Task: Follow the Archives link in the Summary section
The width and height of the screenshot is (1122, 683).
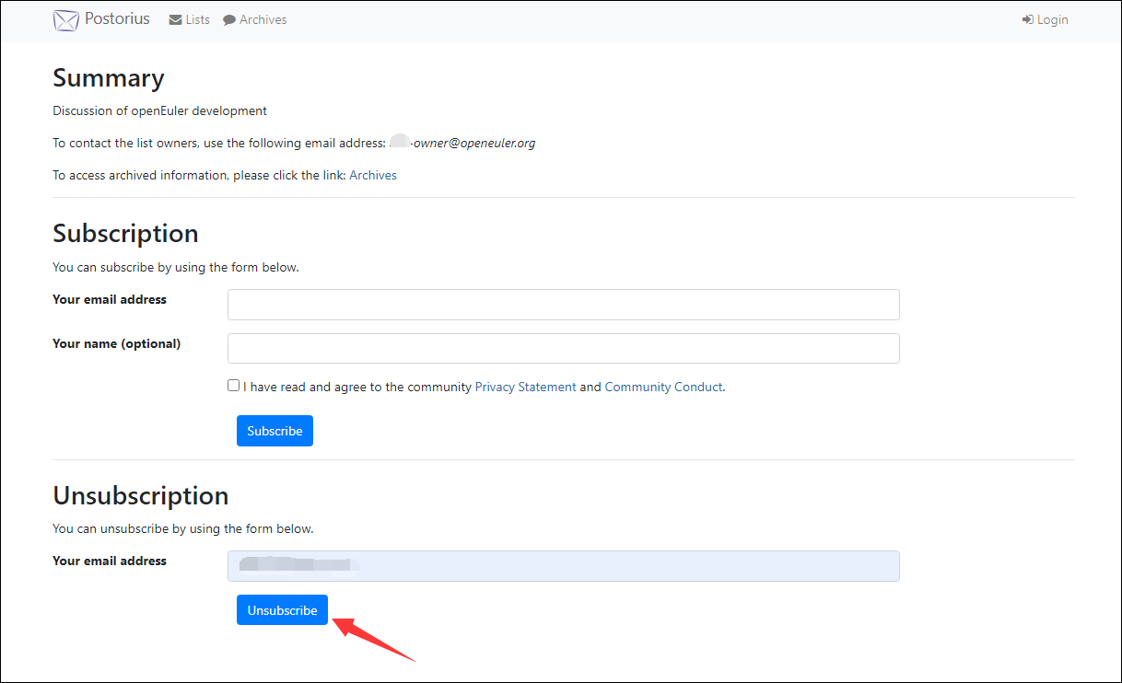Action: [x=372, y=175]
